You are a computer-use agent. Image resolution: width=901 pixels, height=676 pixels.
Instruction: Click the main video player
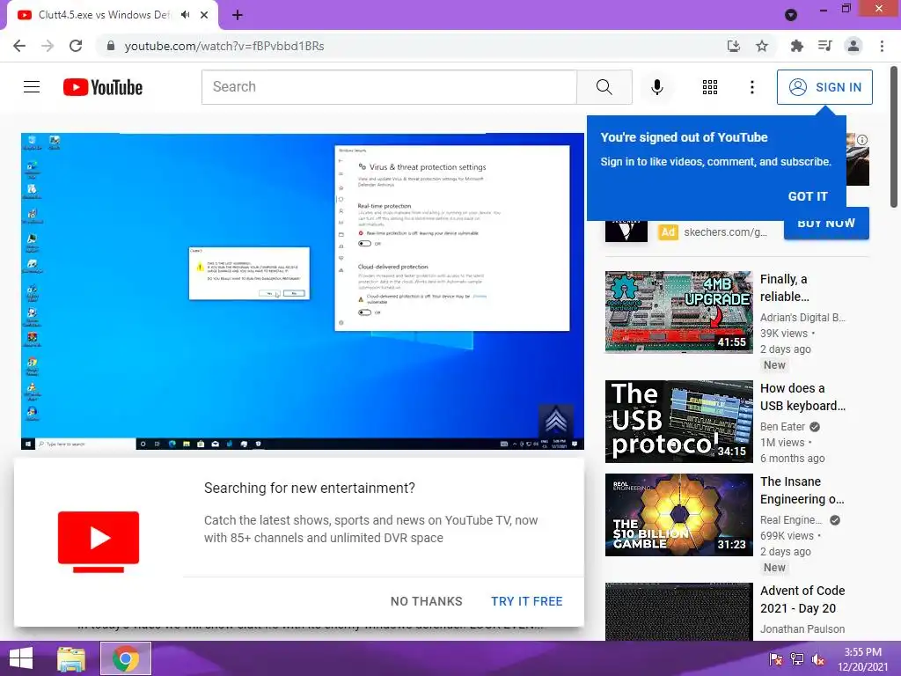point(303,291)
